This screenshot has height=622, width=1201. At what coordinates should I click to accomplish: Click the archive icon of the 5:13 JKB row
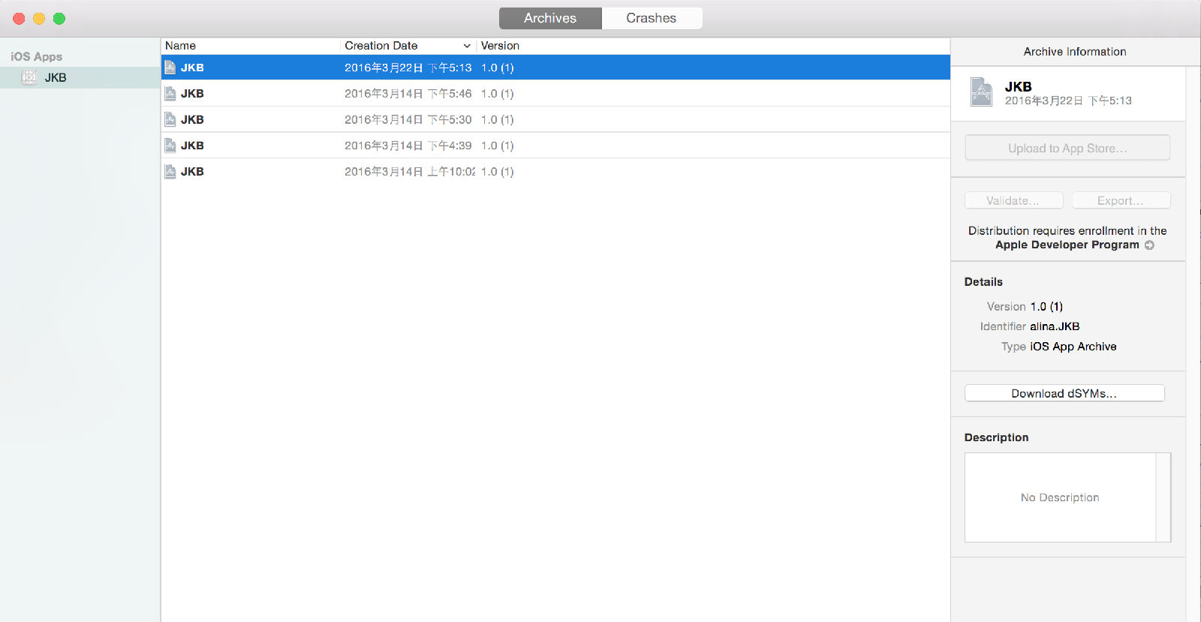170,68
